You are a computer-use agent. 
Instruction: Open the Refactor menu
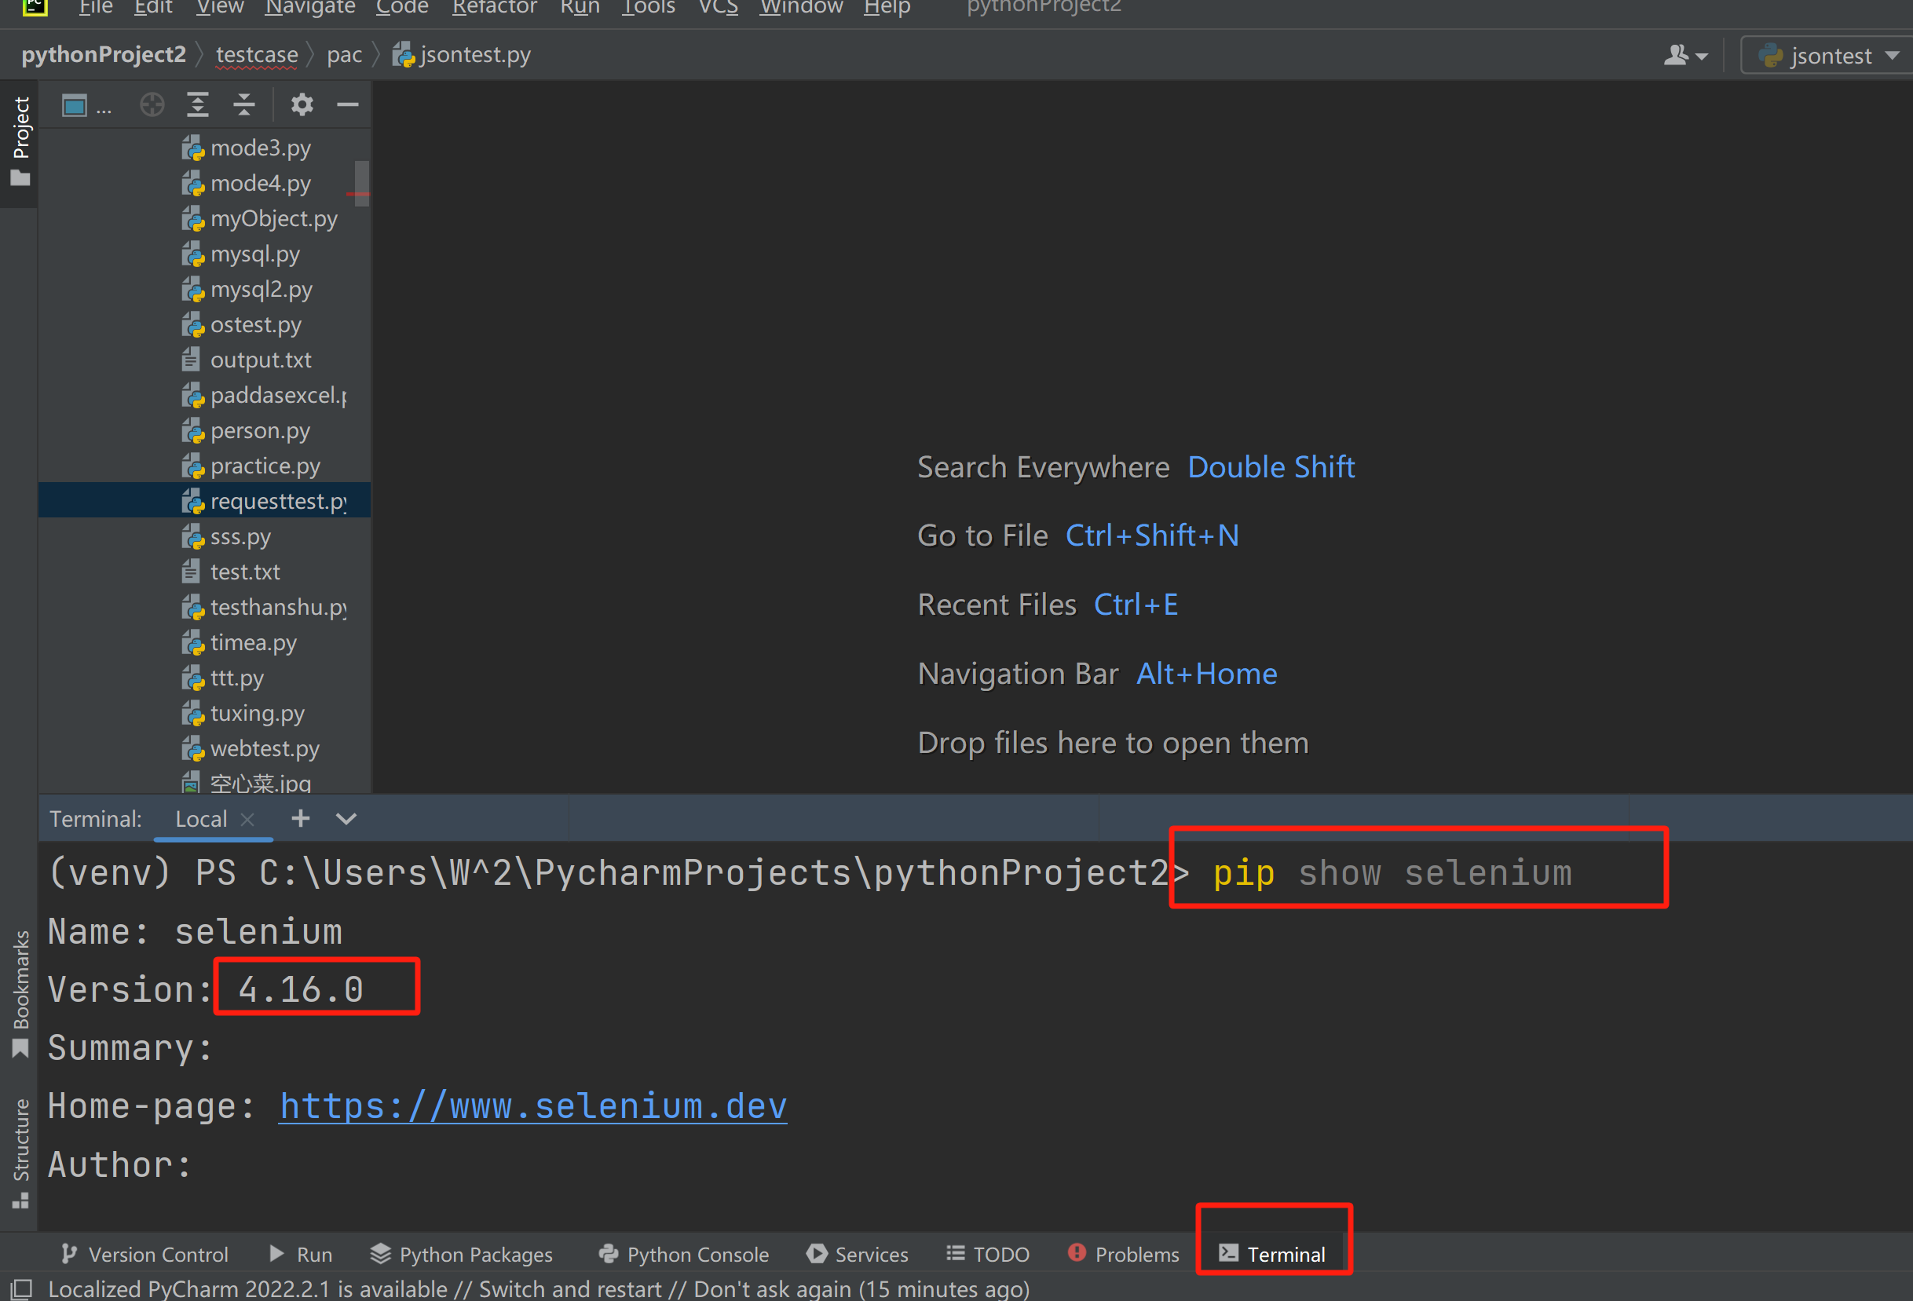point(494,7)
